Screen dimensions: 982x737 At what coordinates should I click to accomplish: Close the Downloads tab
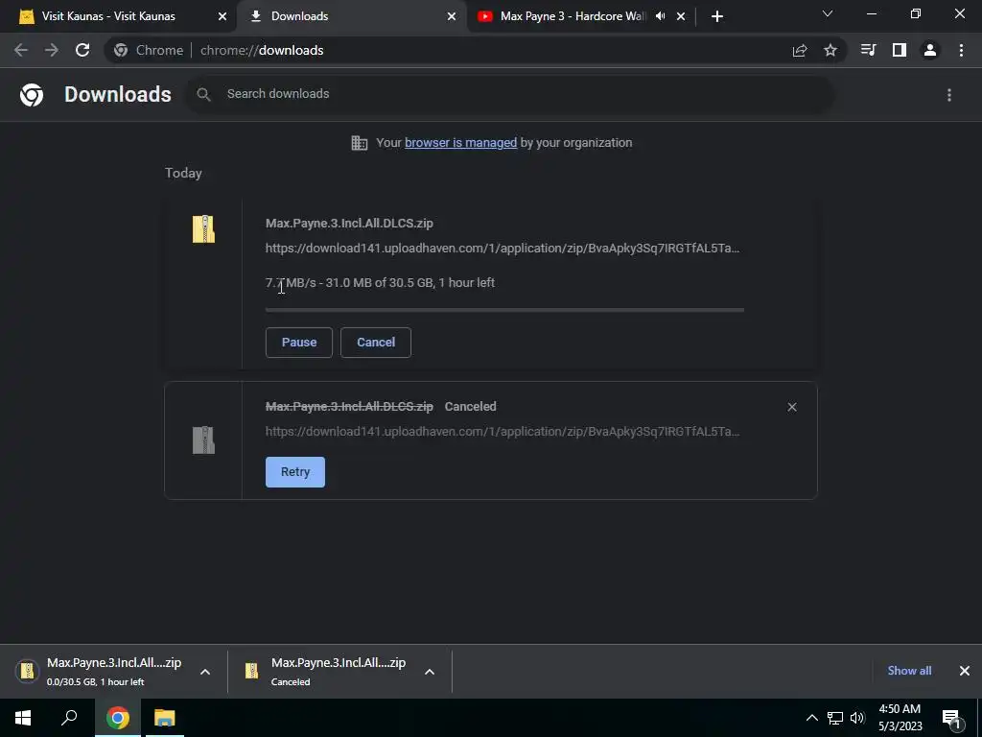coord(452,17)
